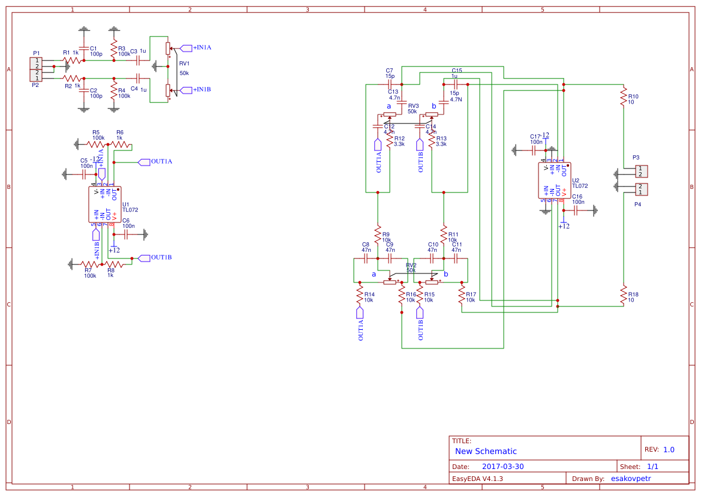Click pin 1 of connector P4
This screenshot has height=496, width=701.
point(640,193)
